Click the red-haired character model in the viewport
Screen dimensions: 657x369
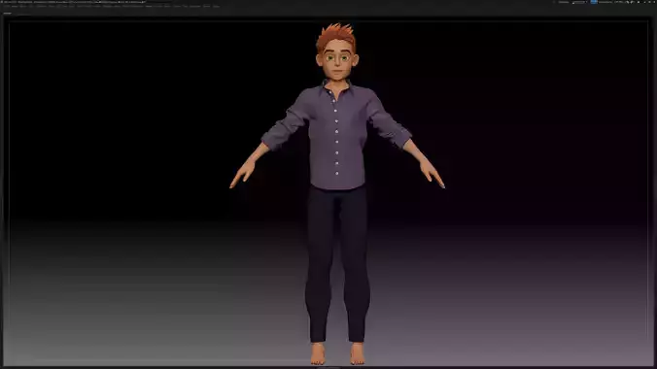pos(337,194)
